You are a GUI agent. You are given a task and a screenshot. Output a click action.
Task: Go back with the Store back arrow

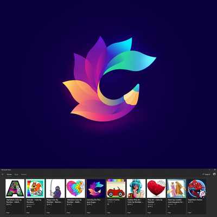(3, 174)
